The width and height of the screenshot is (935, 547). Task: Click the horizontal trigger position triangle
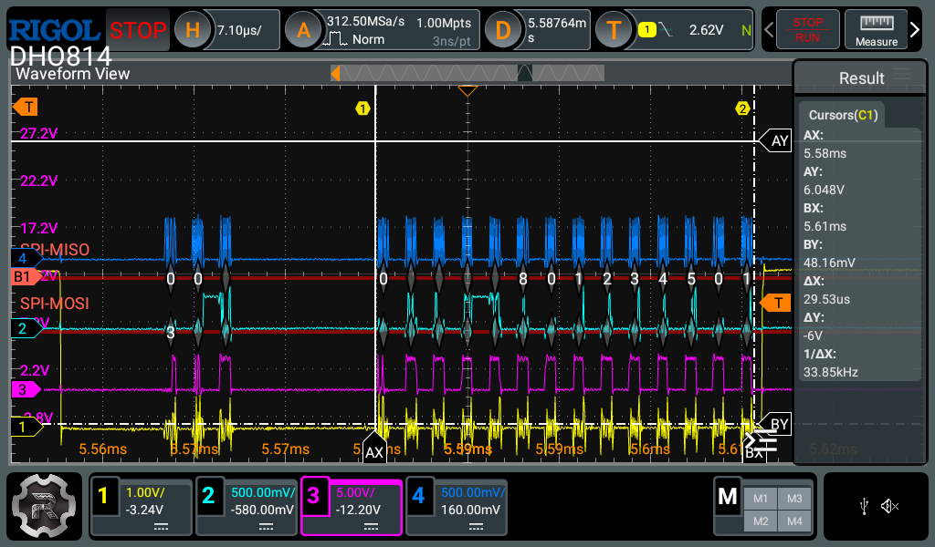tap(467, 91)
